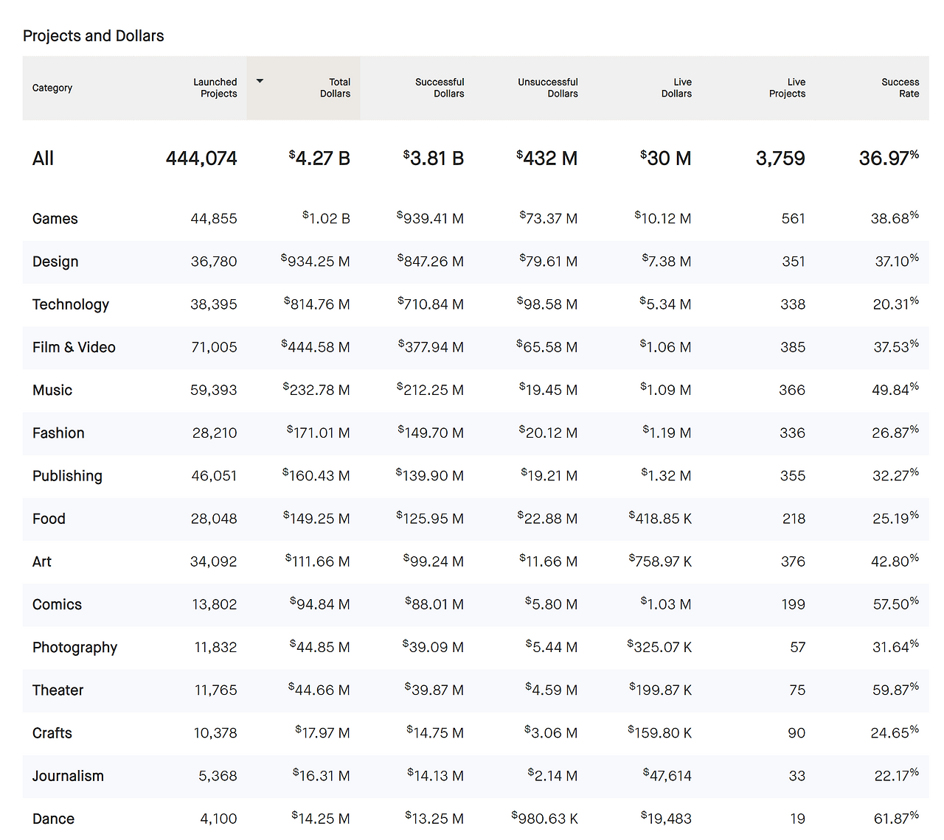Screen dimensions: 944x840
Task: Click the Comics category name
Action: (57, 604)
